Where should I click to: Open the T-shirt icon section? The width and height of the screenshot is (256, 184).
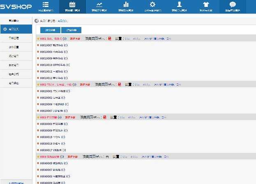(206, 7)
